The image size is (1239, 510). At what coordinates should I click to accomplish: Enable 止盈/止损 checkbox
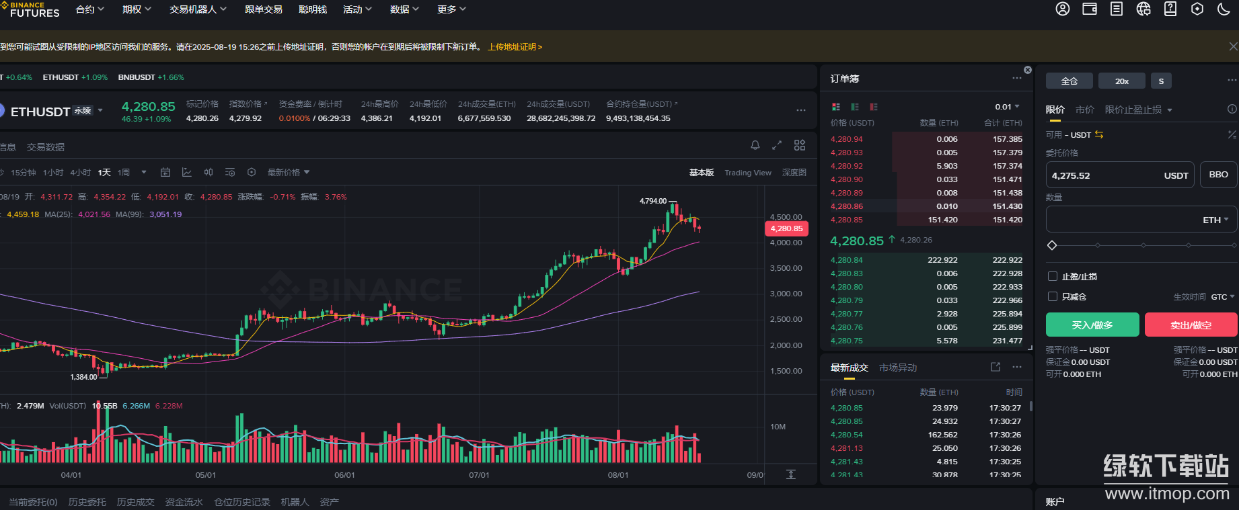[x=1053, y=276]
